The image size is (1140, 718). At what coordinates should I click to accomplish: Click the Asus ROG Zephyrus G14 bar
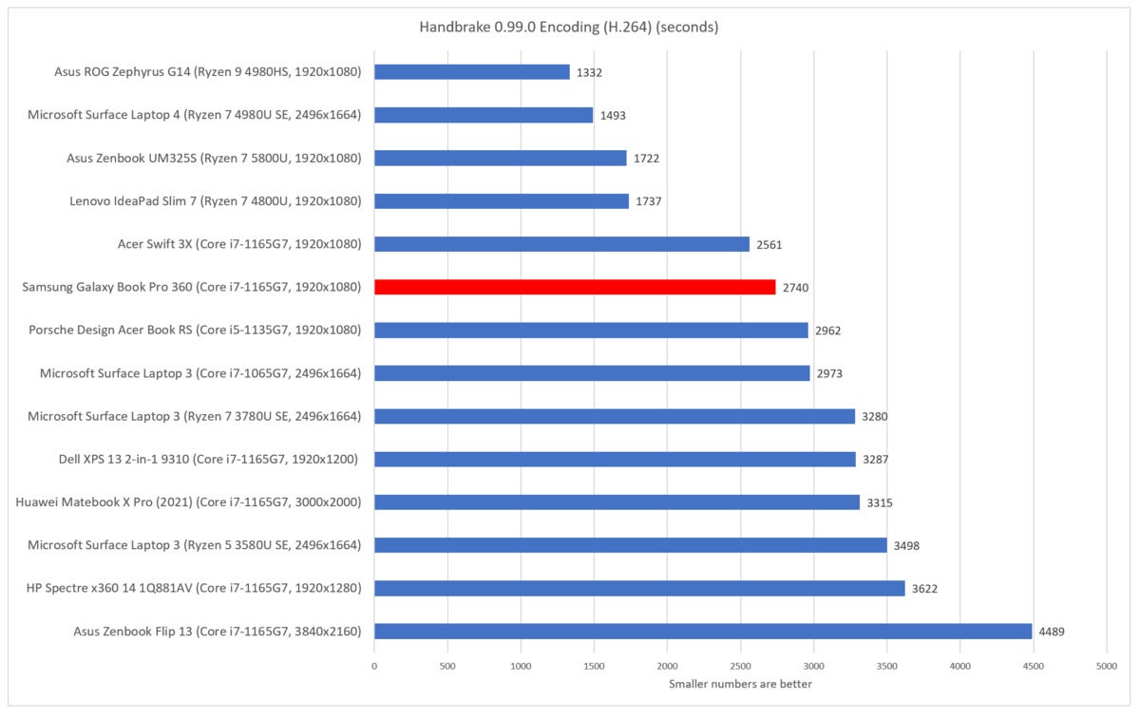coord(472,72)
